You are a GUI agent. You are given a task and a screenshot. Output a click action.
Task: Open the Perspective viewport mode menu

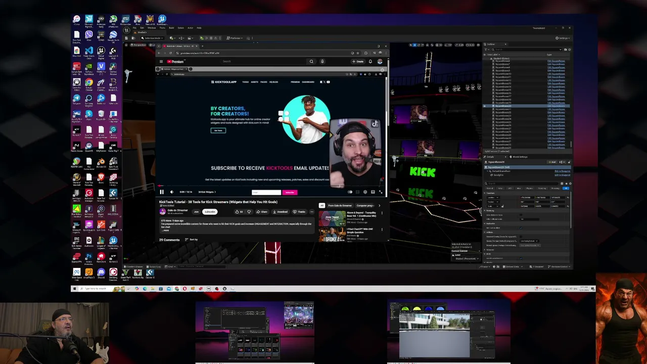pos(138,45)
